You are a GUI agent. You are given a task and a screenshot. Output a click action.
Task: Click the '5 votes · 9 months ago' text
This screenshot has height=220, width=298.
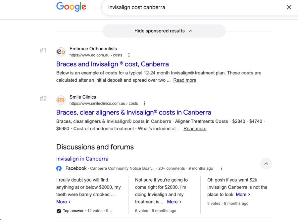coord(156,211)
